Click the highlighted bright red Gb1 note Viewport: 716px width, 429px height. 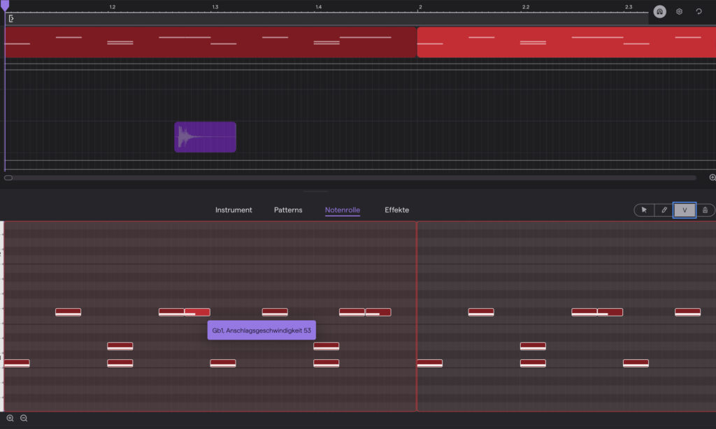pos(197,312)
